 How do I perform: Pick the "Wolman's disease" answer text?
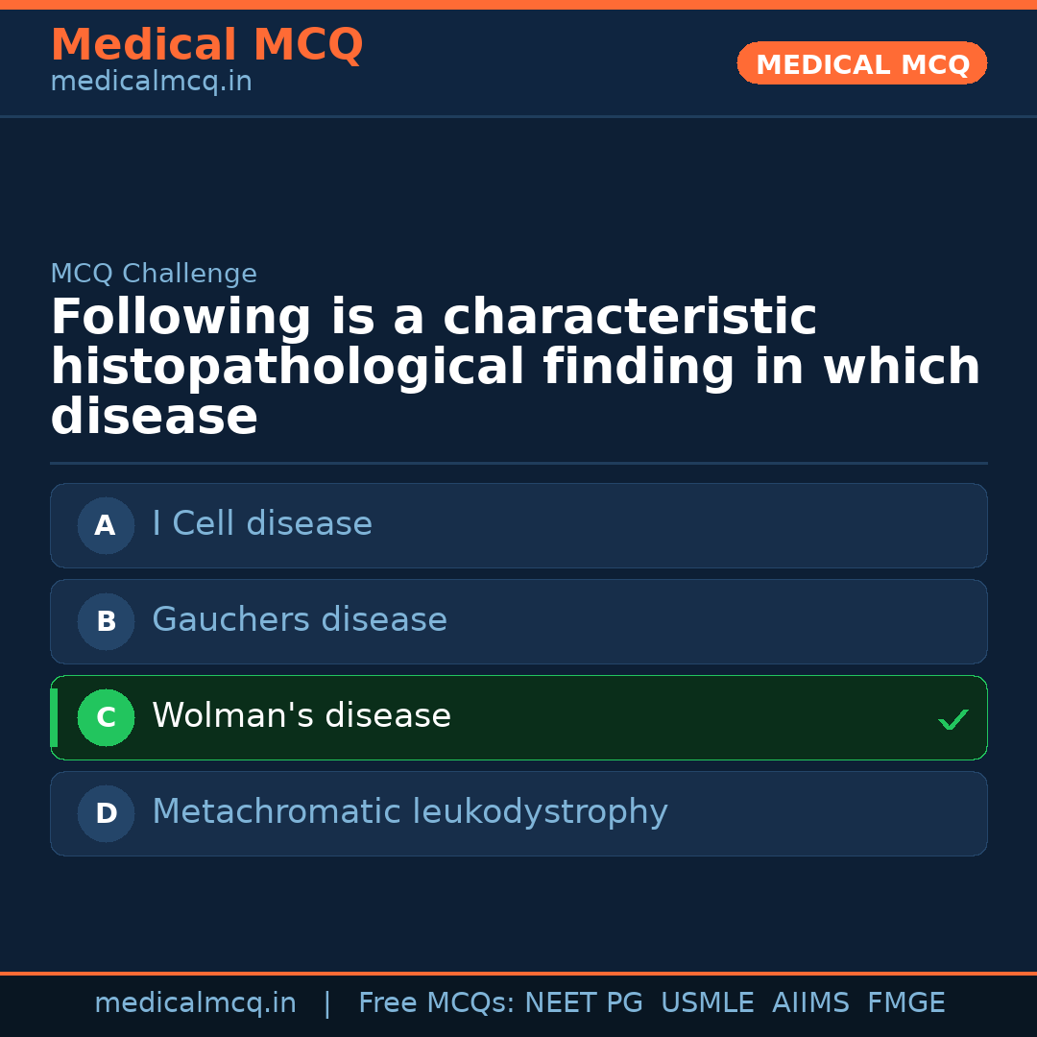pos(301,716)
